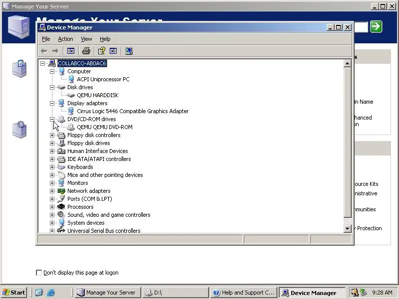Click the Disk drives category icon
Viewport: 399px width, 299px height.
click(x=61, y=87)
